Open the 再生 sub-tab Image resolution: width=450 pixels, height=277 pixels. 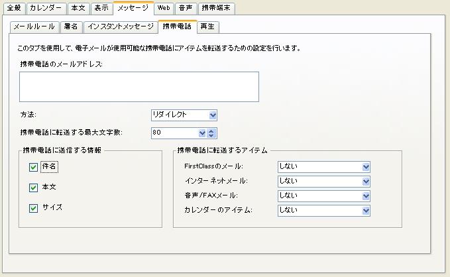click(x=208, y=27)
